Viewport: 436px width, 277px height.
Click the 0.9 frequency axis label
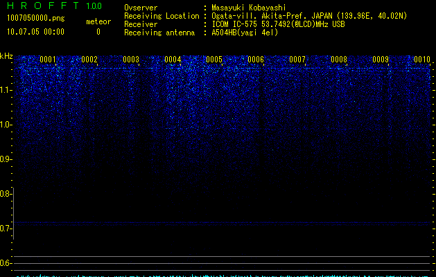point(6,159)
